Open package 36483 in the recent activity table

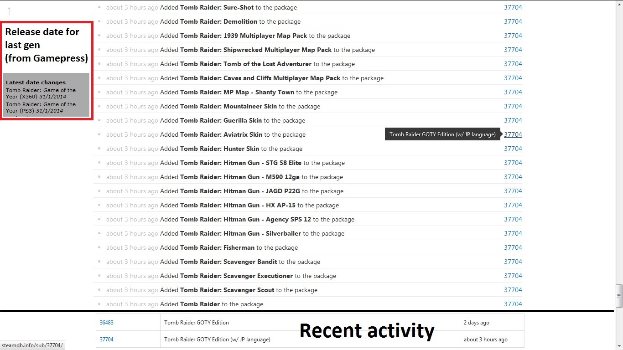tap(107, 323)
